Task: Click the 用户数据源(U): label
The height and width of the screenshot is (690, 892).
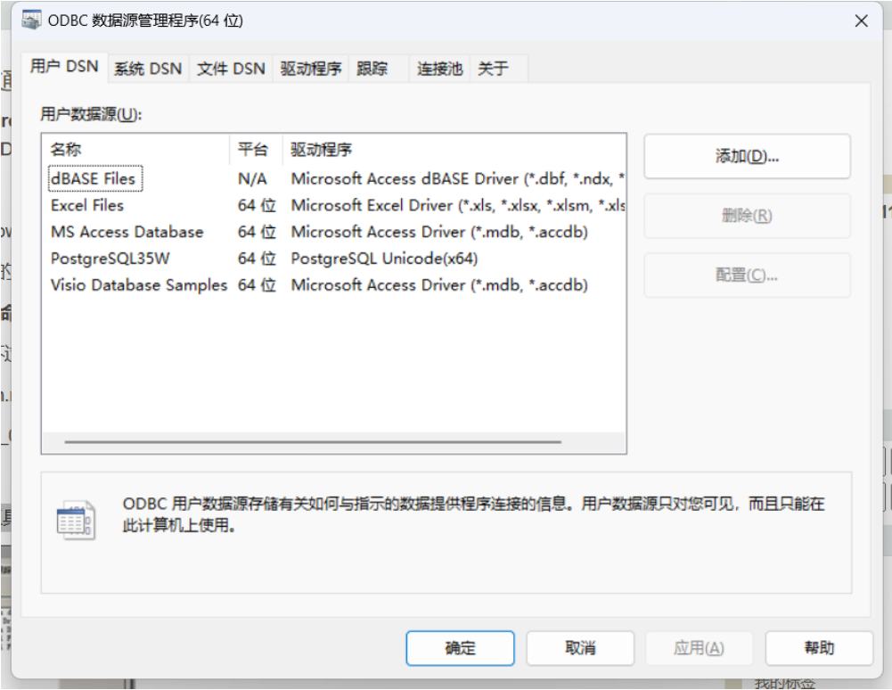Action: pos(91,114)
